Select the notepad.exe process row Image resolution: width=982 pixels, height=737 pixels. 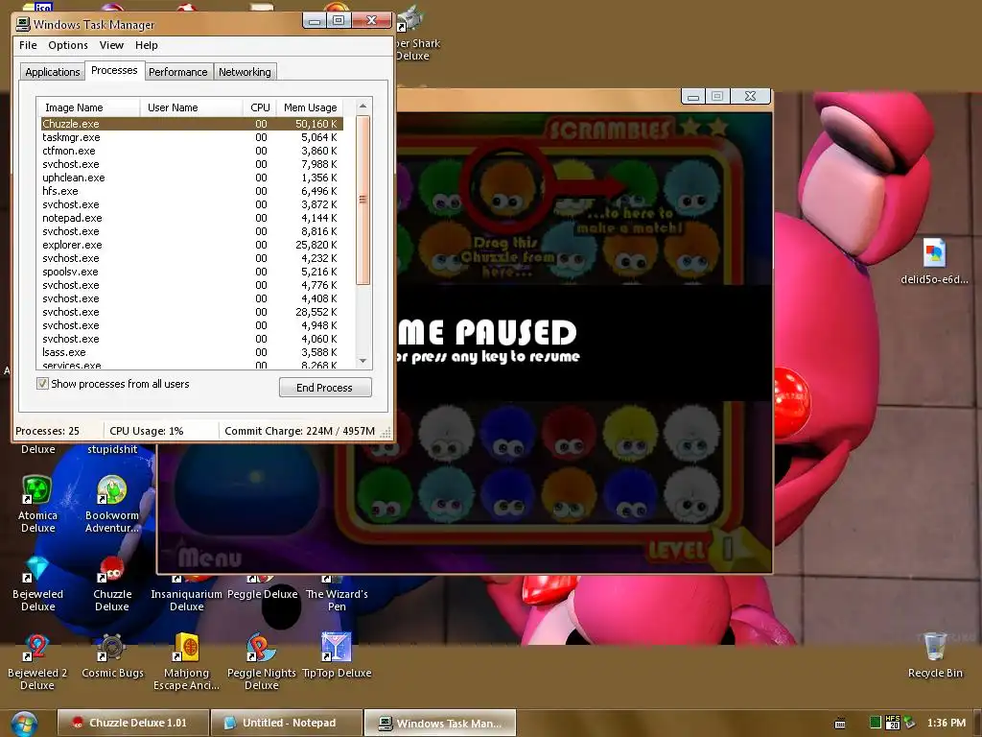[x=192, y=218]
